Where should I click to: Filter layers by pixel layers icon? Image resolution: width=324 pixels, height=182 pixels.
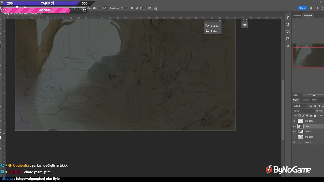[x=311, y=106]
